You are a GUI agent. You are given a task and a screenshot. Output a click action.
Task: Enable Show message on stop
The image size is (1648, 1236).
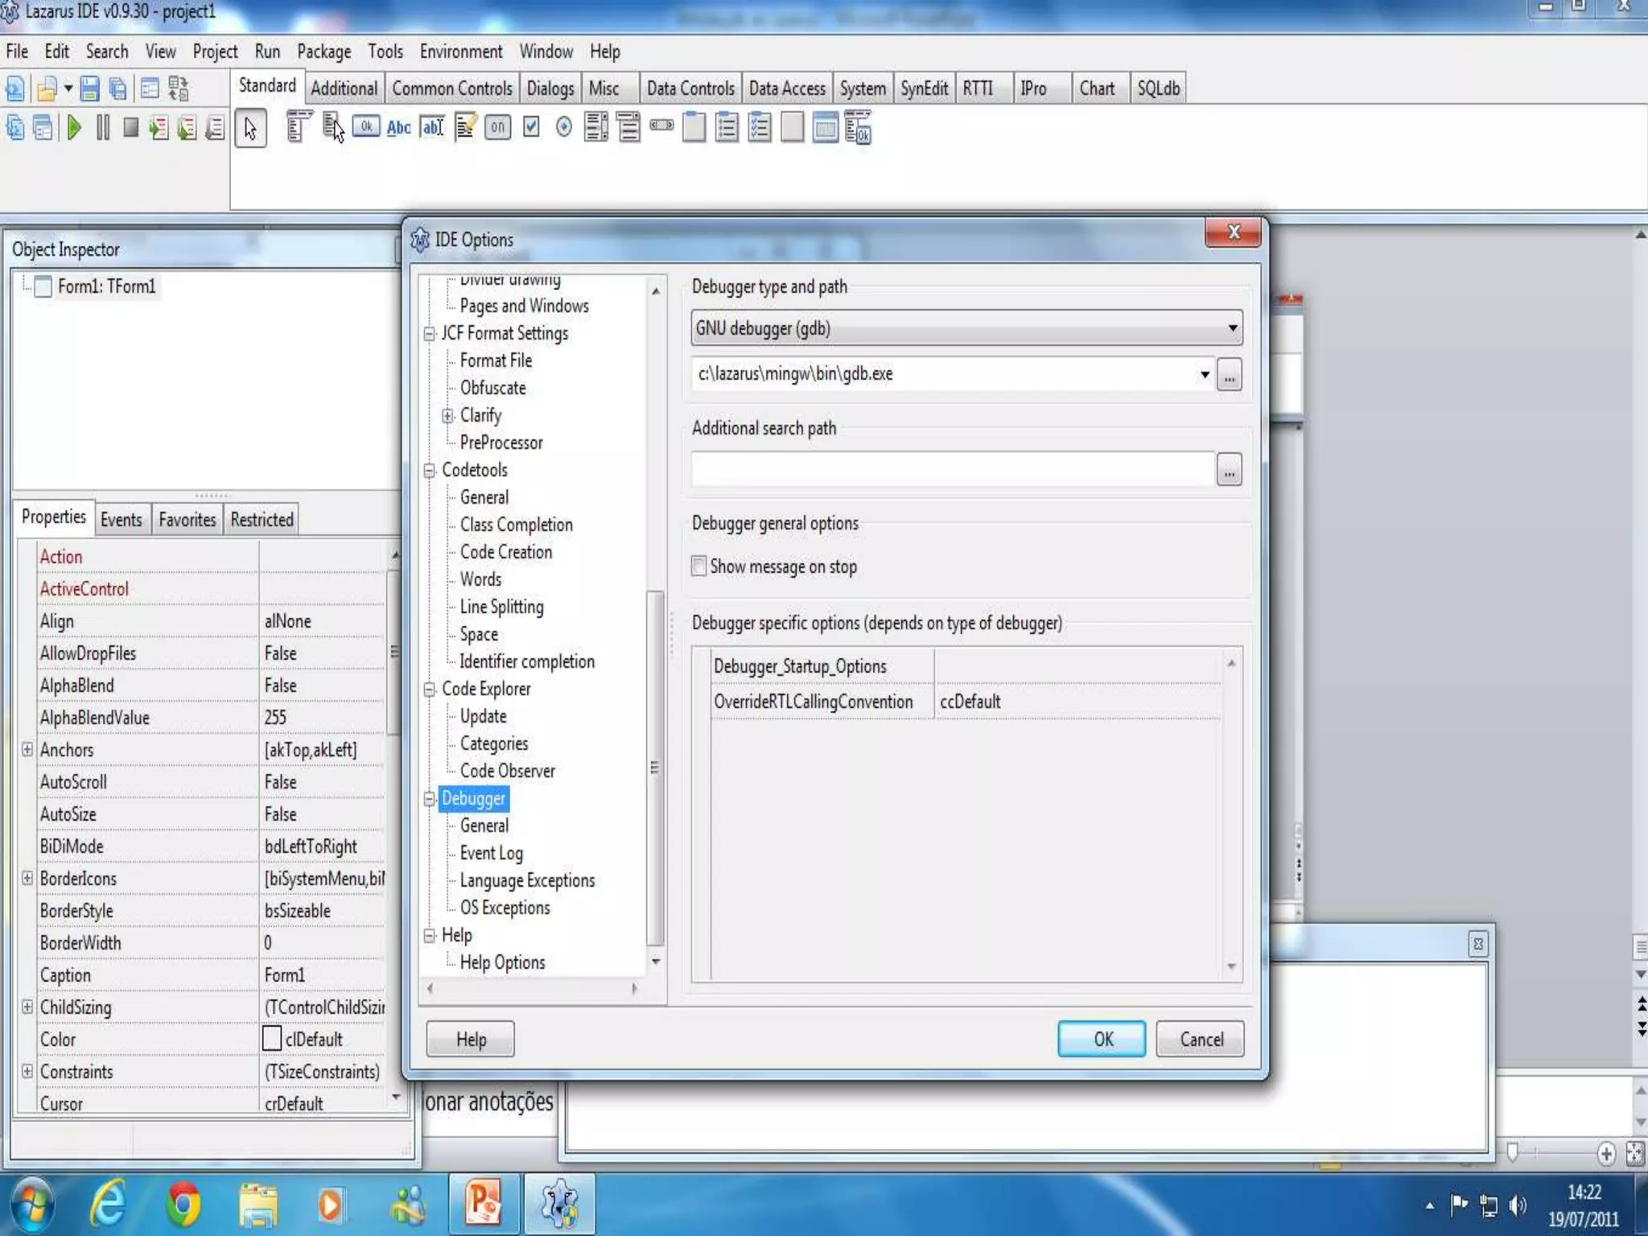699,566
